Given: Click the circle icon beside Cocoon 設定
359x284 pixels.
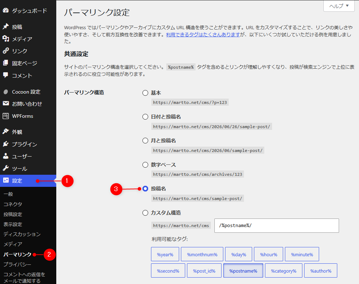Looking at the screenshot, I should pos(6,92).
